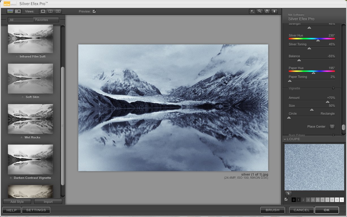Viewport: 347px width, 217px height.
Task: Expand the Burn Edges section
Action: (333, 135)
